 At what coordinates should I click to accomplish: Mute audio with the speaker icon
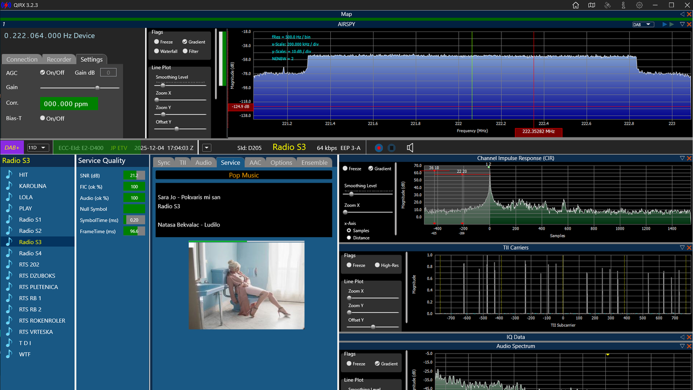[410, 147]
